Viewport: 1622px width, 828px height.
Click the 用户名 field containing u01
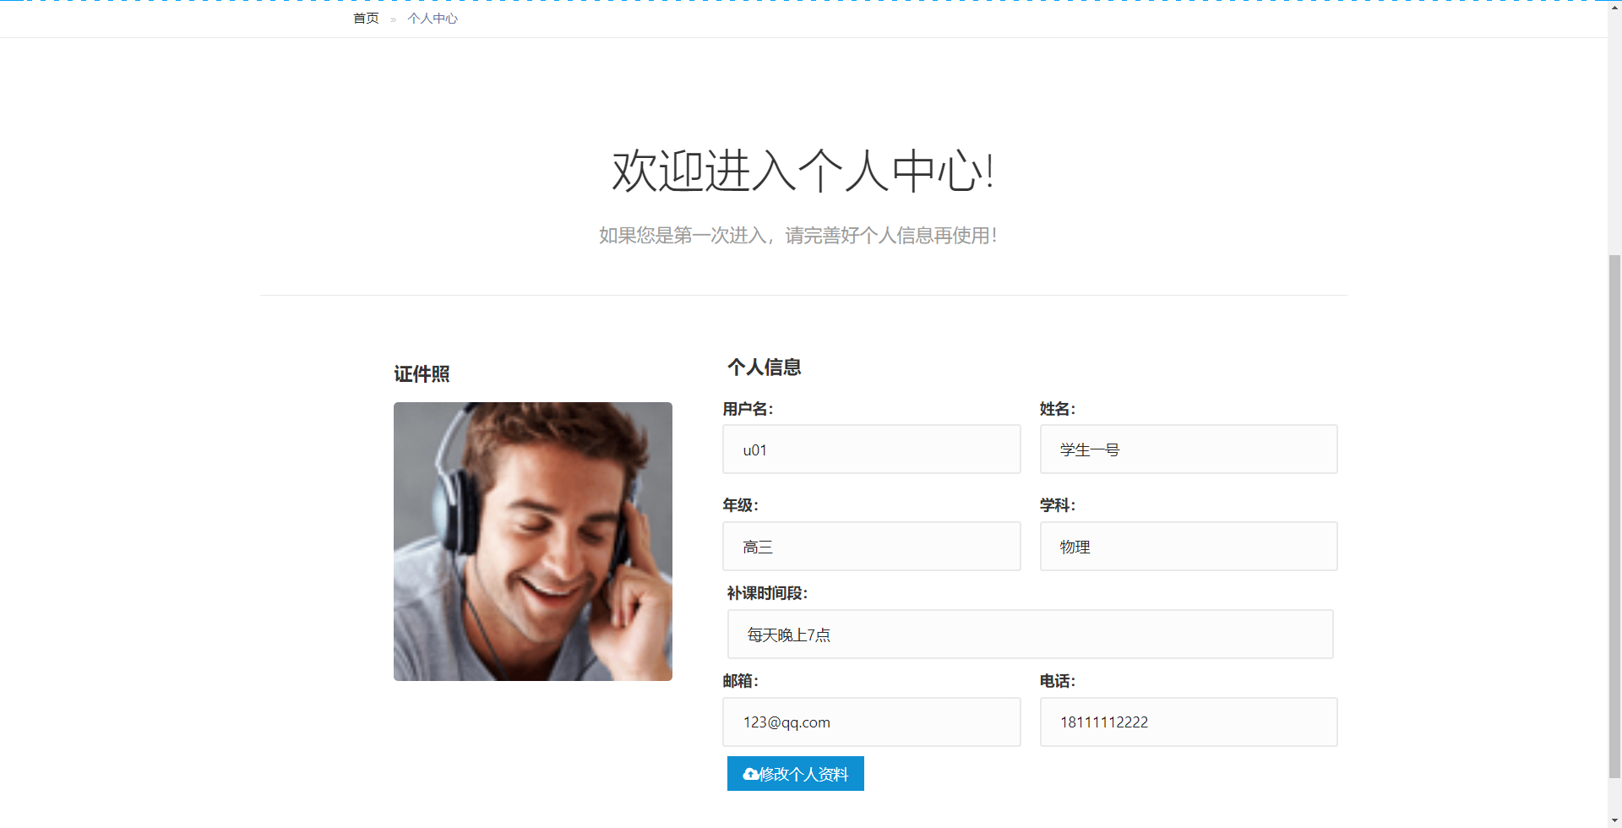871,449
